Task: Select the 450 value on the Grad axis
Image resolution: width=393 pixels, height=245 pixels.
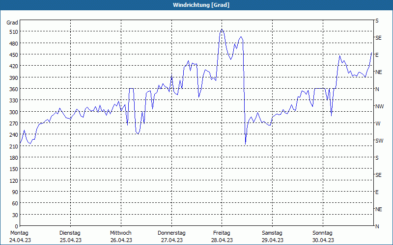Action: tap(14, 55)
